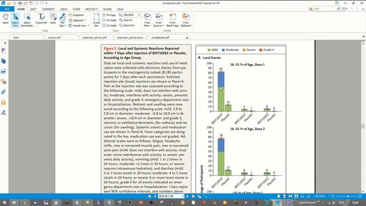Open the FILE menu
Screen dimensions: 366x206
pyautogui.click(x=7, y=9)
